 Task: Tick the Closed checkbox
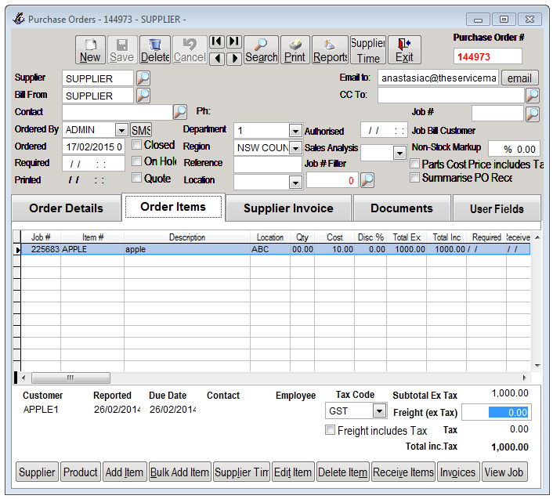[x=137, y=145]
